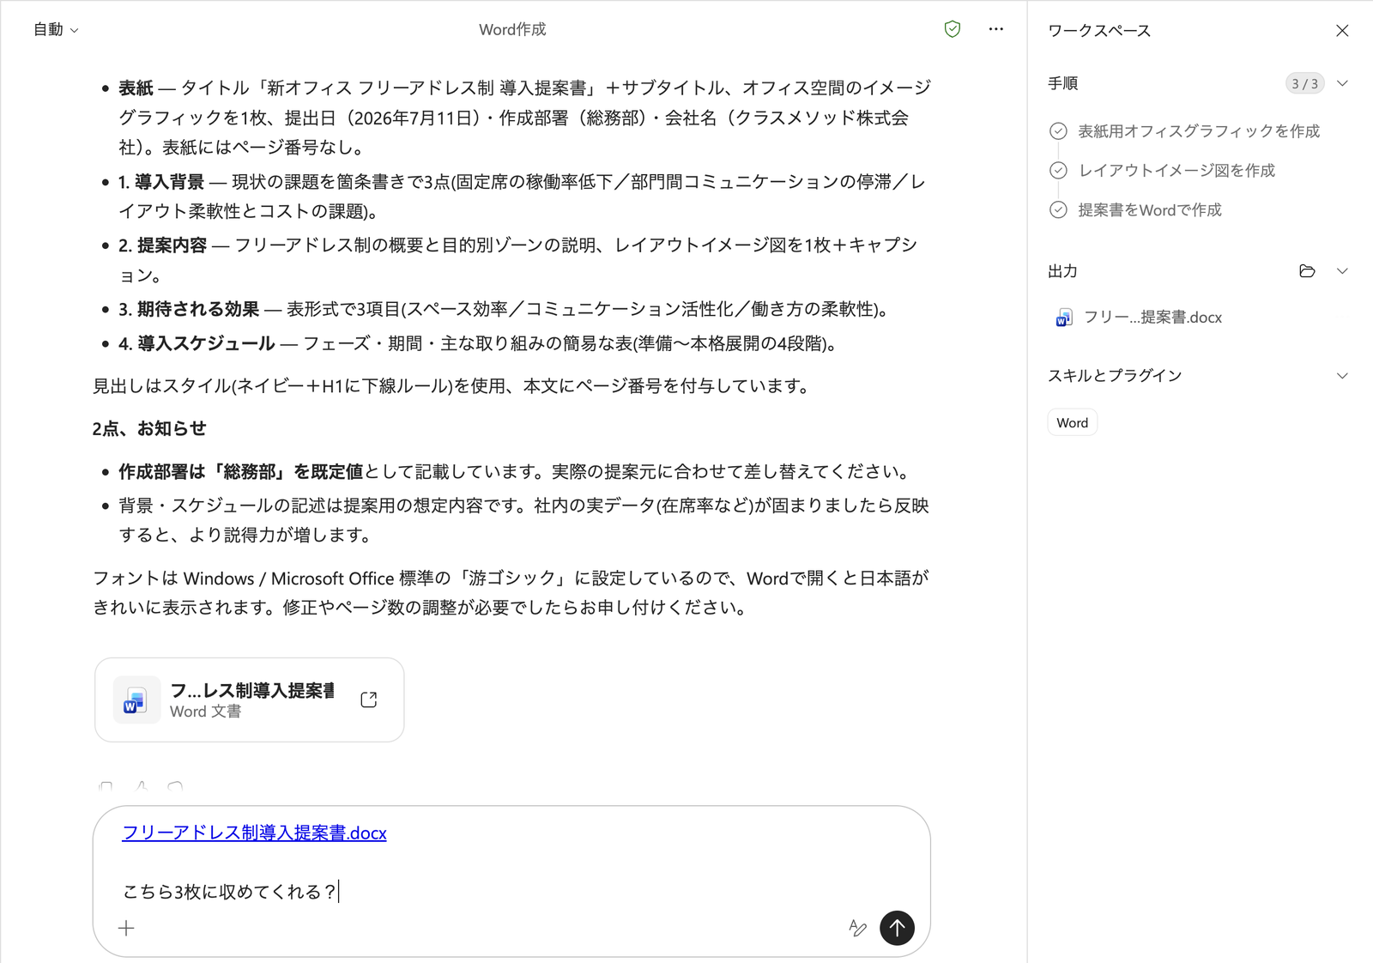Click the スキルとプラグイン section heading

tap(1115, 376)
